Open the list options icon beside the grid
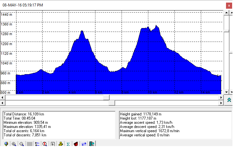Screen dimensions: 236x147 click(x=37, y=144)
